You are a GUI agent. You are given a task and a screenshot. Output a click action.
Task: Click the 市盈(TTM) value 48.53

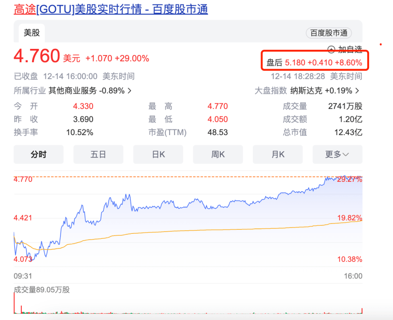(218, 132)
